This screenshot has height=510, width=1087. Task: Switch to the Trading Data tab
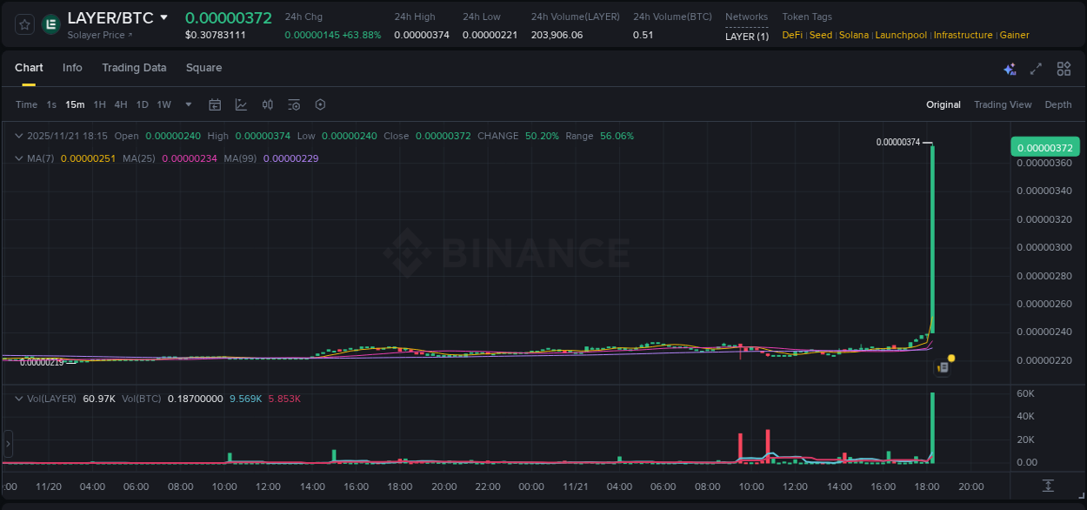pyautogui.click(x=134, y=68)
